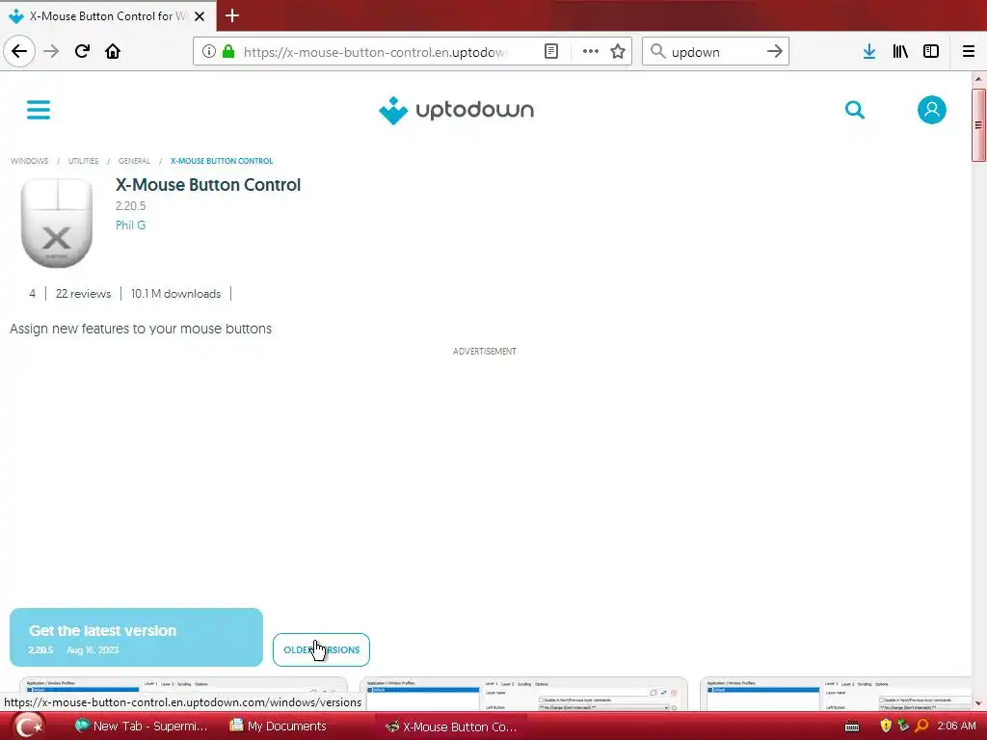Screen dimensions: 987x740
Task: Go to GENERAL breadcrumb
Action: point(134,161)
